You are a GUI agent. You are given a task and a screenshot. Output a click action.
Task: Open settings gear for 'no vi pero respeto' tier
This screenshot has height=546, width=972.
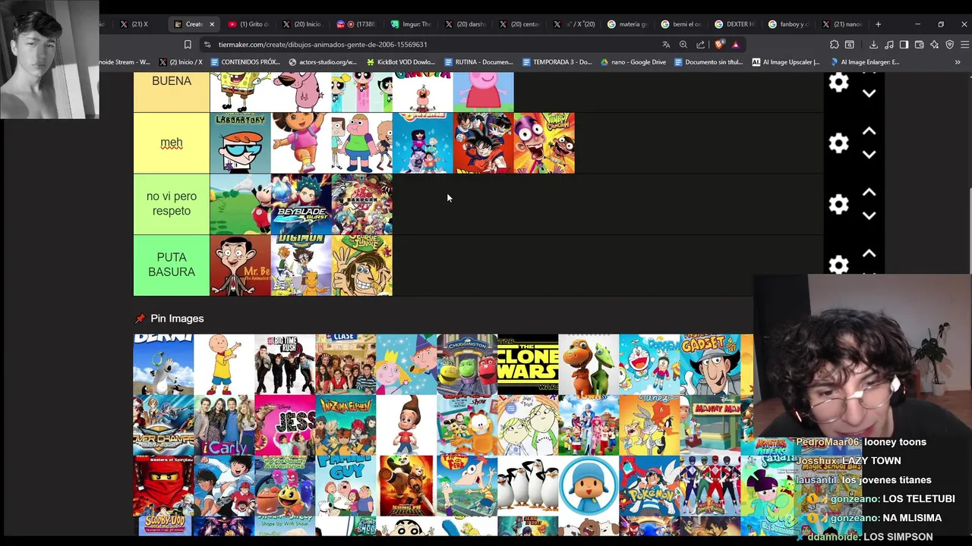838,204
